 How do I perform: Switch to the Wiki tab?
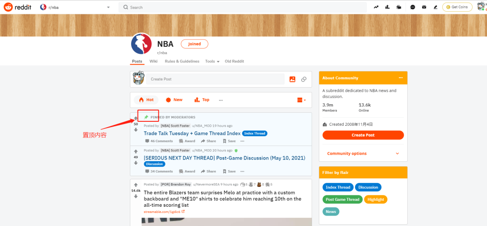(153, 61)
